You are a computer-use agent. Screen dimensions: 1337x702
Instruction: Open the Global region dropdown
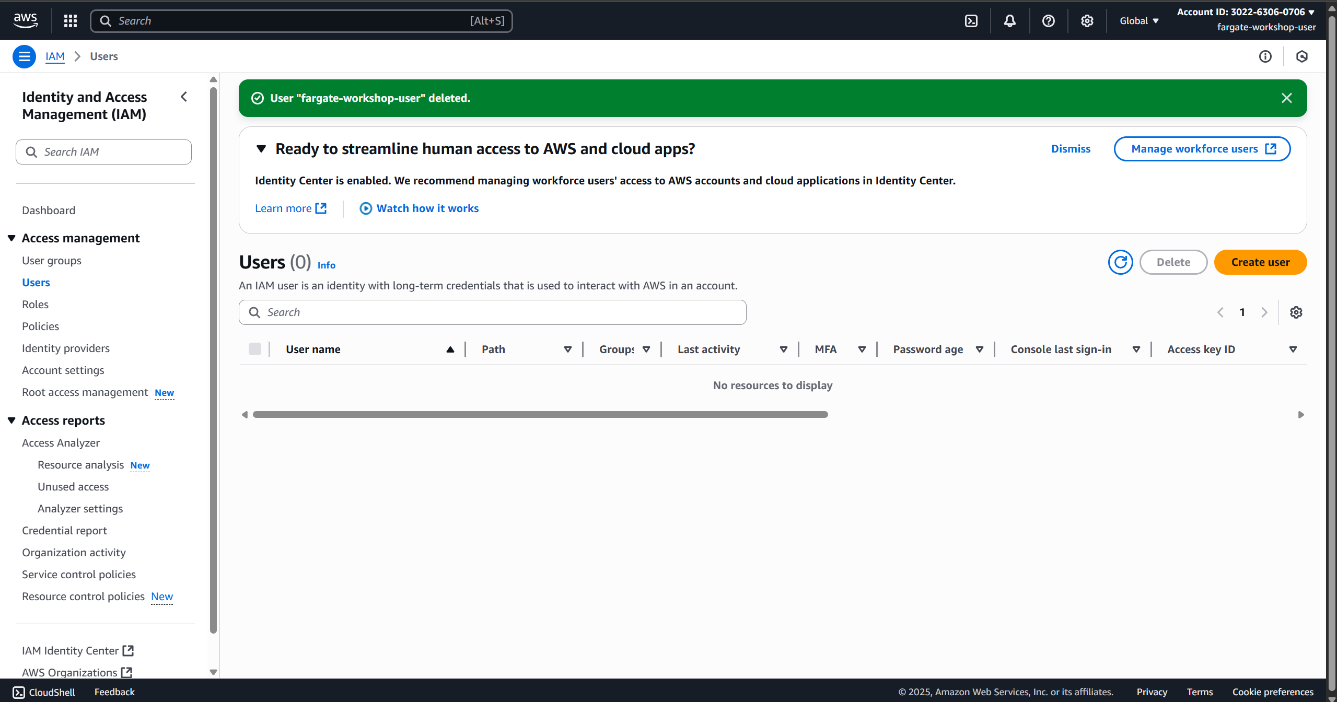pyautogui.click(x=1139, y=21)
